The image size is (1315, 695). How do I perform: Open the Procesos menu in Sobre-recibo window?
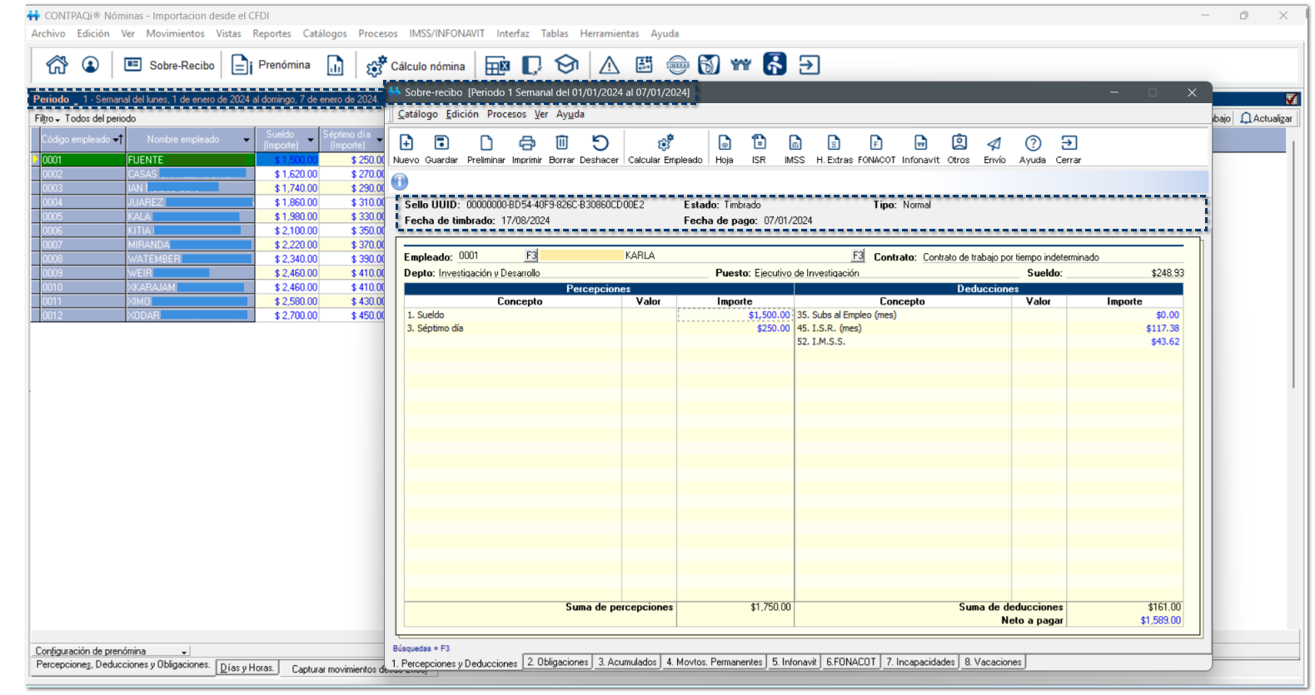click(506, 114)
